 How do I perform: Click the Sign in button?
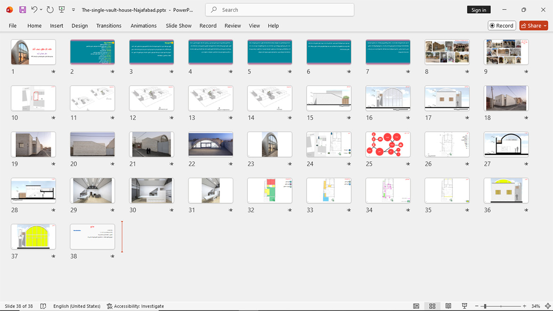(x=479, y=10)
